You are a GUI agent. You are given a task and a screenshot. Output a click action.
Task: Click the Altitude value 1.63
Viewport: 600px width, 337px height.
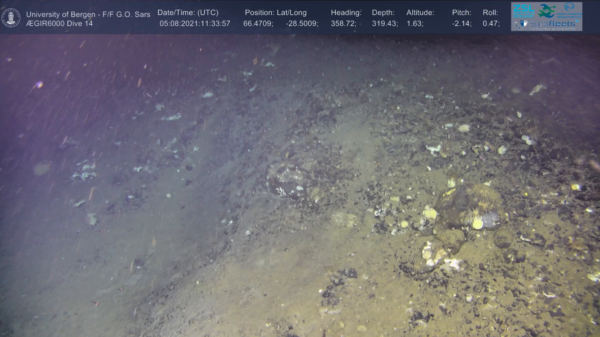click(x=414, y=24)
